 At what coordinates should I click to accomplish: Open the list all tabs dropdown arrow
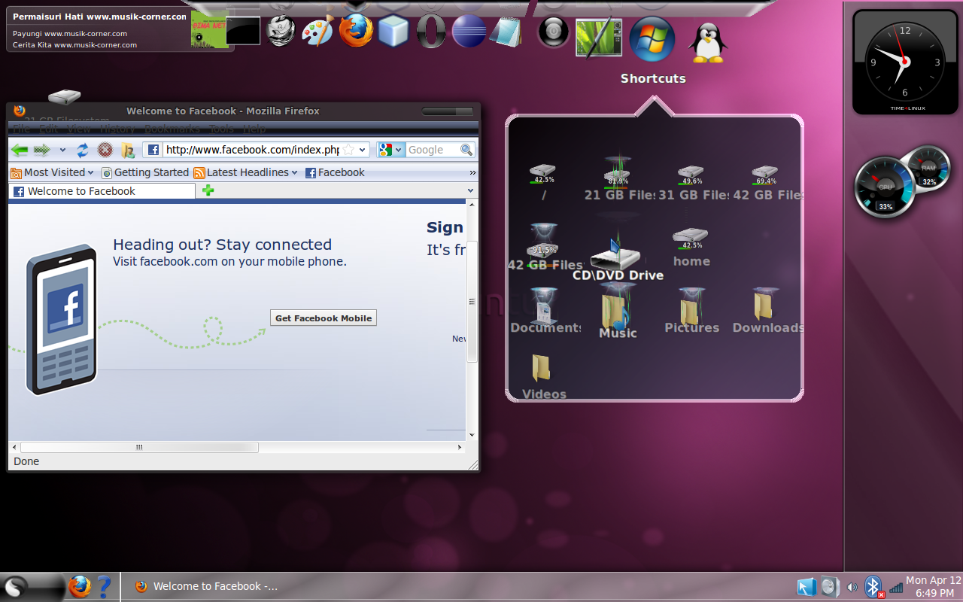pyautogui.click(x=471, y=191)
